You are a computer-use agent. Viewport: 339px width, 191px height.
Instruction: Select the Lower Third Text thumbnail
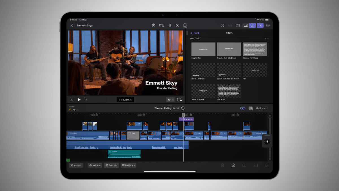tap(203, 70)
